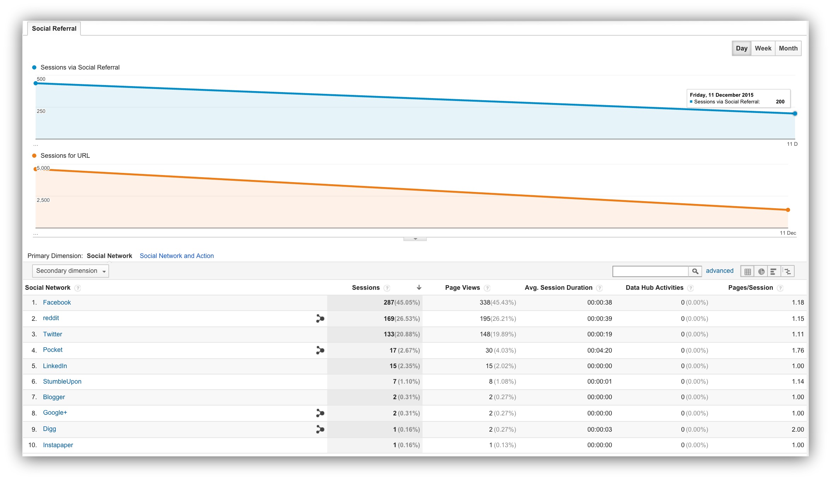Click the reddit data hub partner icon
Image resolution: width=831 pixels, height=480 pixels.
[320, 318]
